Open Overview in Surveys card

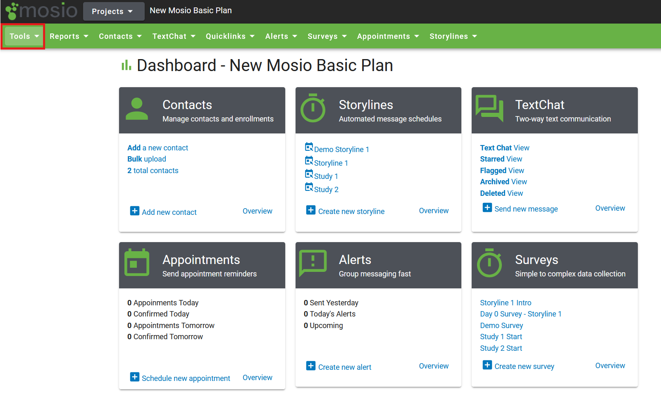(x=610, y=366)
